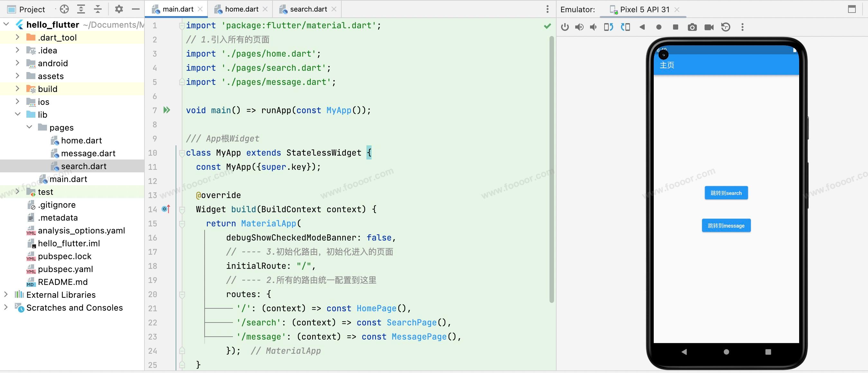Tap the 跳转到search button in emulator

(726, 193)
